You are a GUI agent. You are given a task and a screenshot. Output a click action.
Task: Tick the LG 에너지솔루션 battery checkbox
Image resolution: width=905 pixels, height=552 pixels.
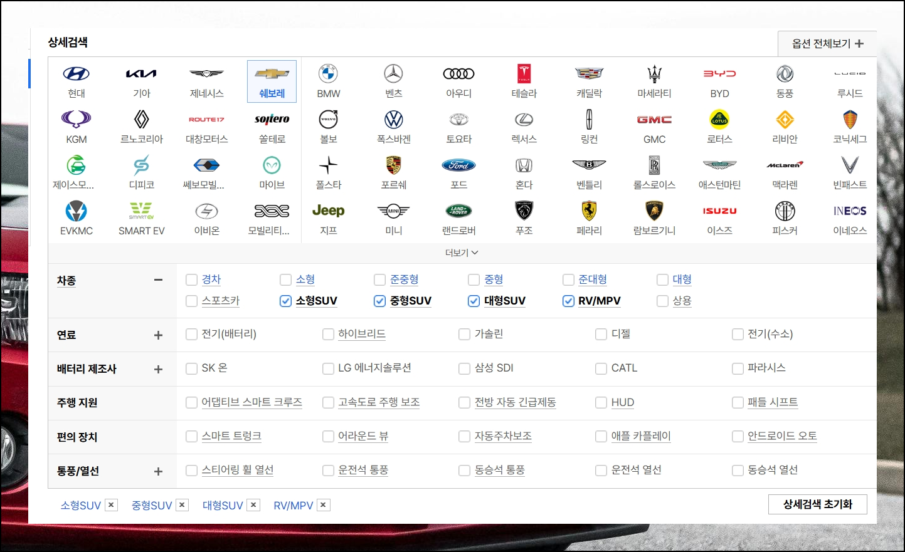click(x=328, y=368)
